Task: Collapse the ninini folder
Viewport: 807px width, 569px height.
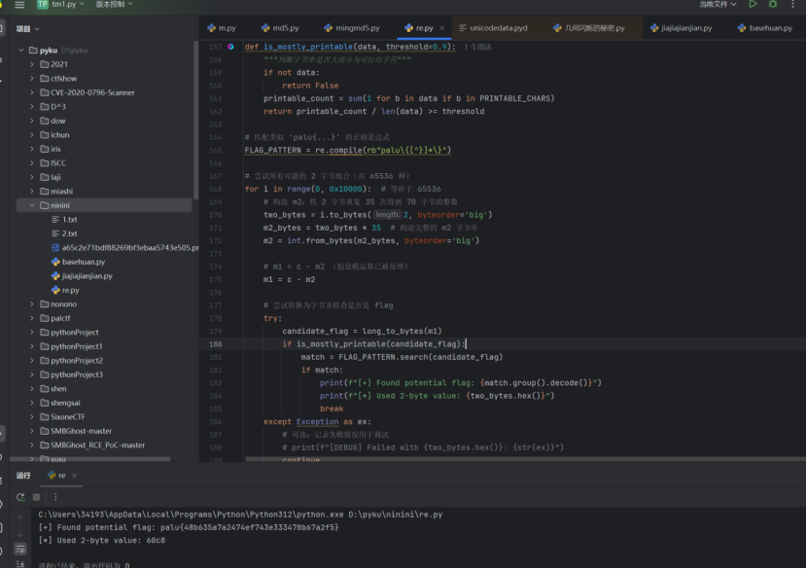Action: click(x=32, y=205)
